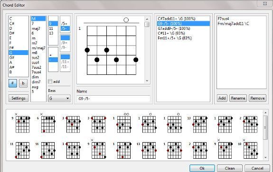Select saved chord Fm/maj7add11 \C

pyautogui.click(x=242, y=24)
